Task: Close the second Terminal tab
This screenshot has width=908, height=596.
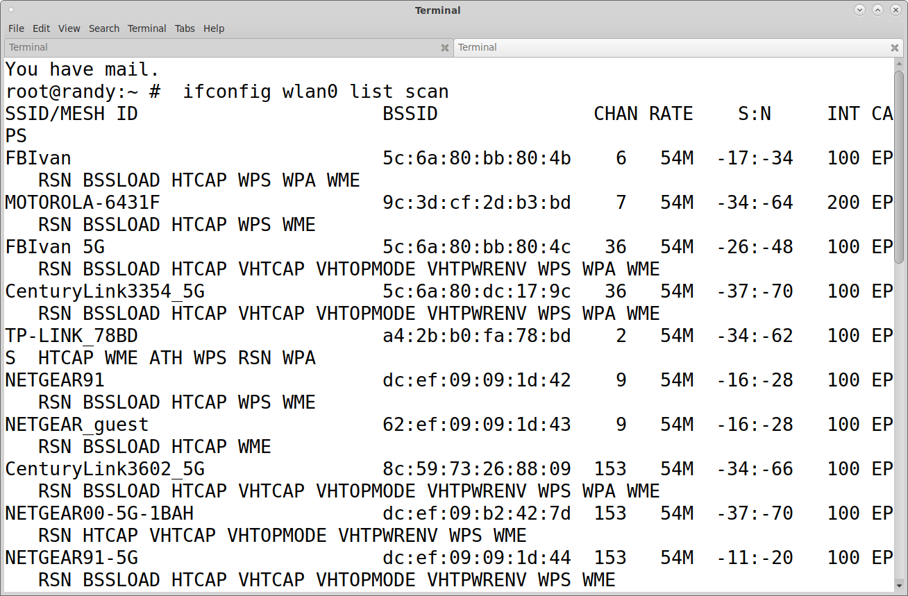Action: (895, 48)
